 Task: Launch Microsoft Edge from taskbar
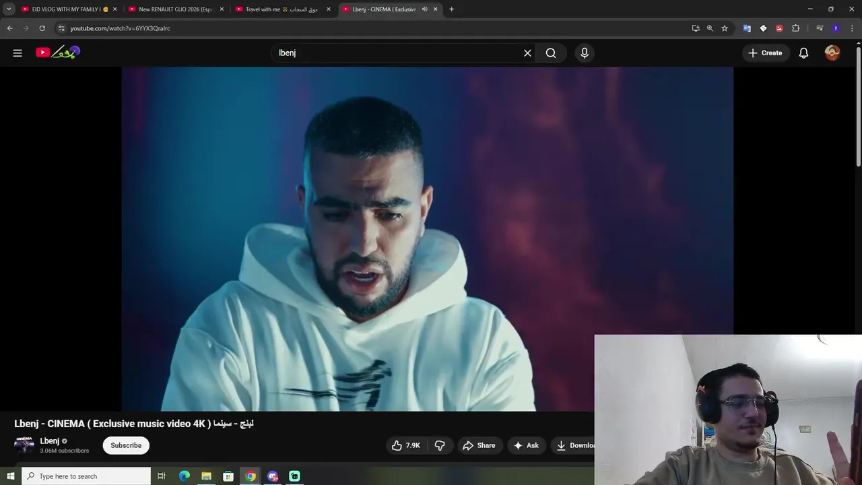pyautogui.click(x=184, y=476)
